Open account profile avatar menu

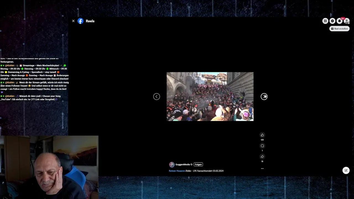(x=347, y=21)
